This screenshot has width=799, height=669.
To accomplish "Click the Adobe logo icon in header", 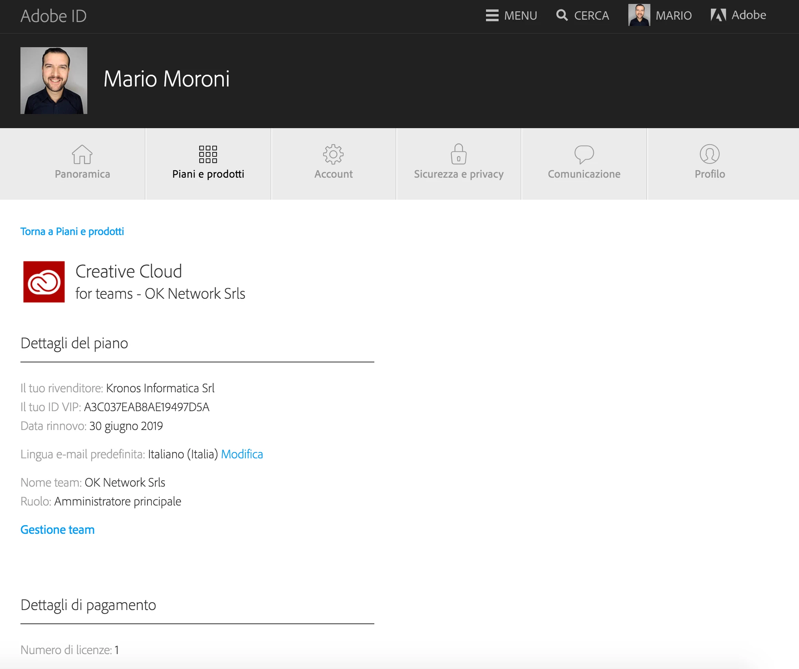I will [718, 15].
